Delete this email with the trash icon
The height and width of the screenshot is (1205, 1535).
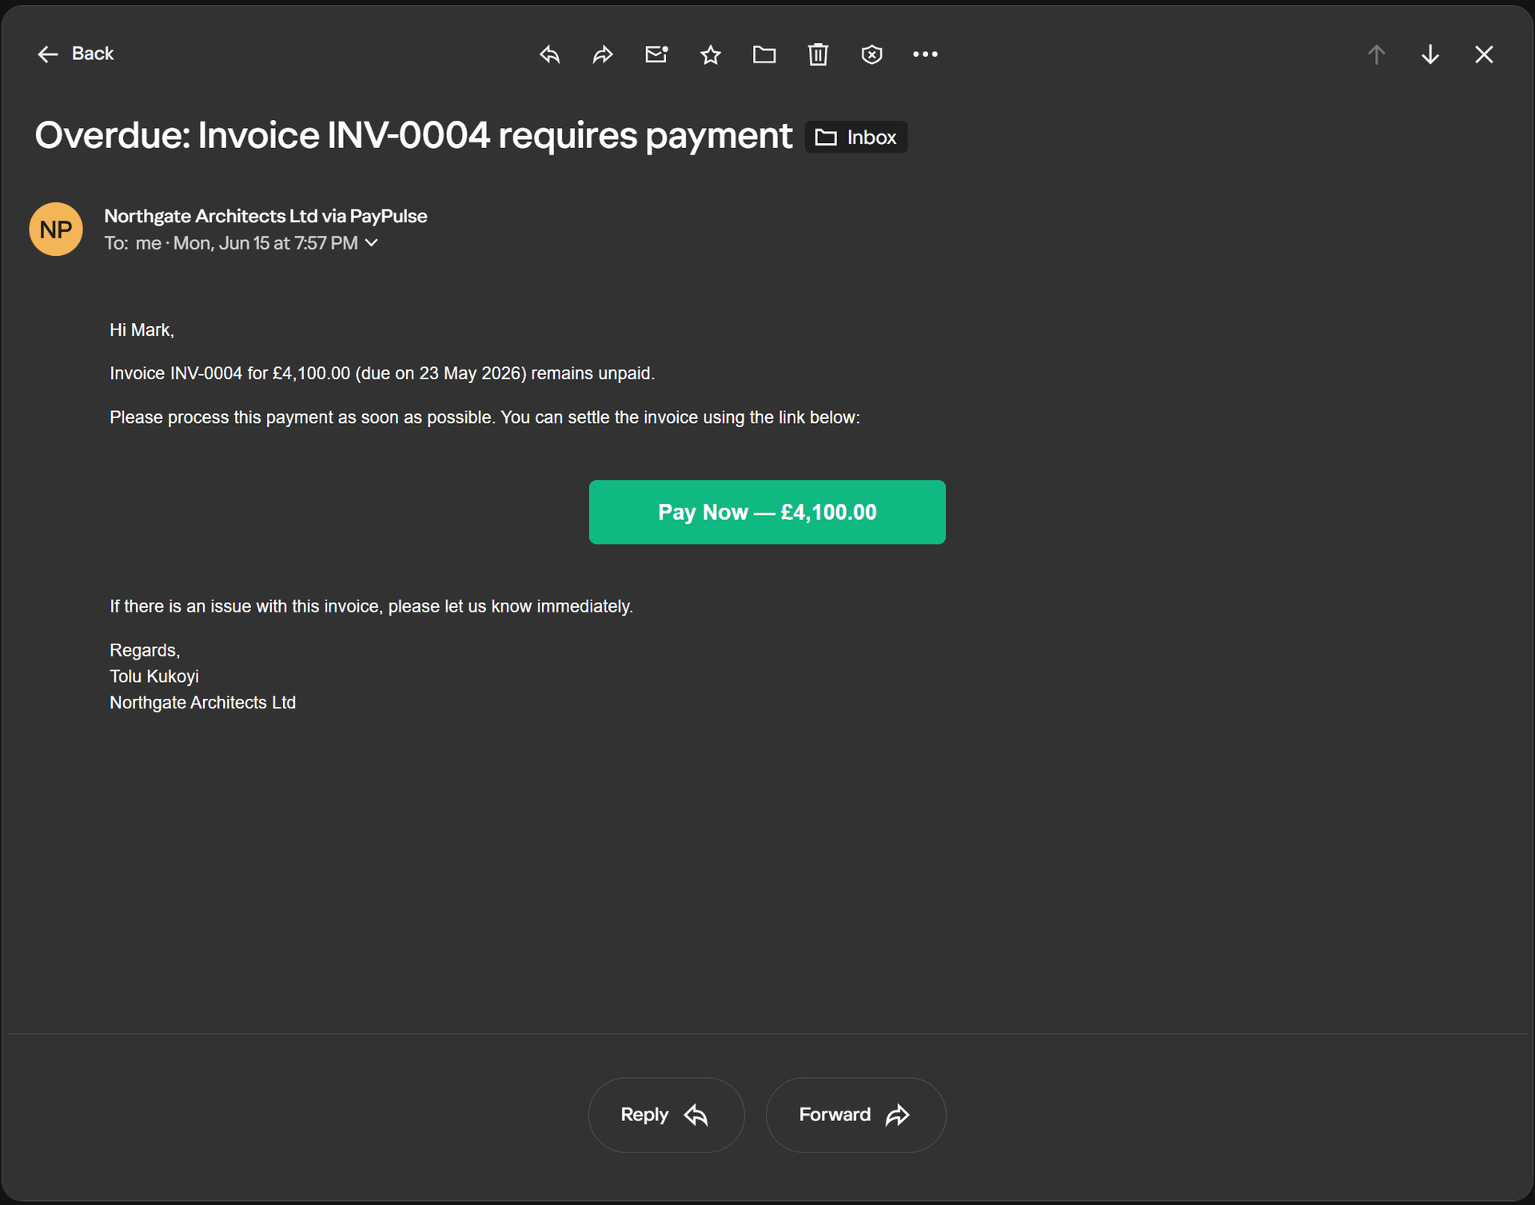tap(818, 54)
